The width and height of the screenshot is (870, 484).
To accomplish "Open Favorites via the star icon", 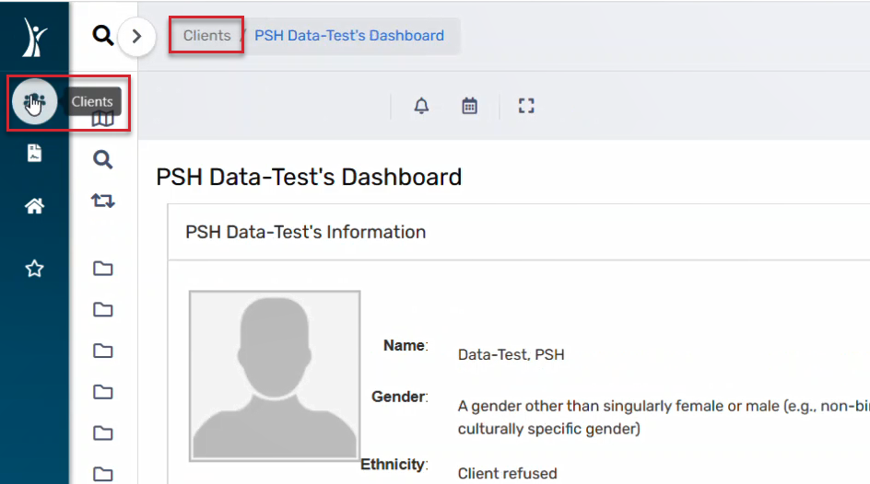I will (34, 269).
